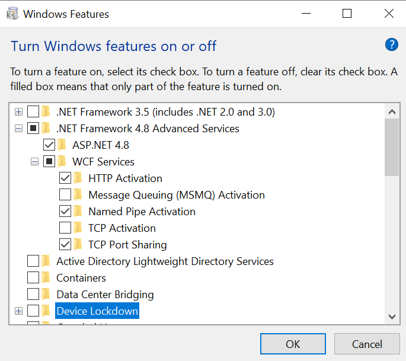Click the folder icon beside WCF Services

coord(62,162)
